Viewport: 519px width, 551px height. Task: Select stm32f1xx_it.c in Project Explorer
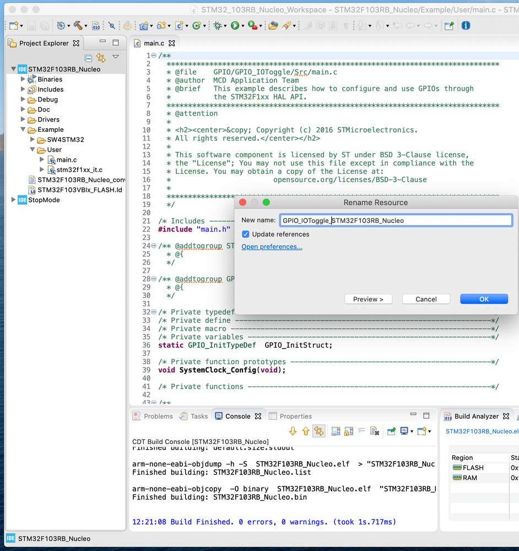coord(80,170)
